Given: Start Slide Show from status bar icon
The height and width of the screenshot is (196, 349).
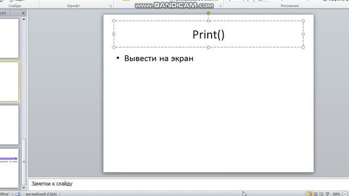Looking at the screenshot, I should pyautogui.click(x=327, y=194).
